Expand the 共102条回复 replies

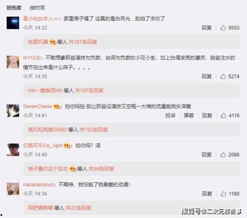tap(94, 130)
